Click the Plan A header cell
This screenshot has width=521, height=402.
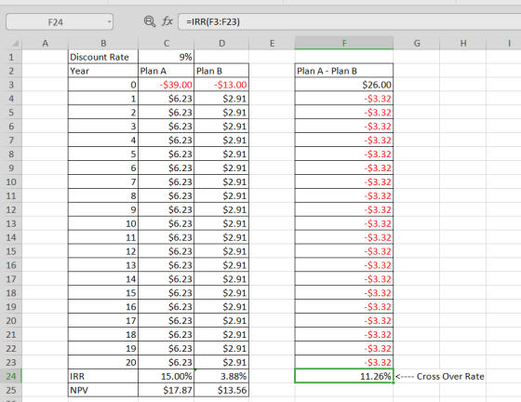pyautogui.click(x=167, y=71)
